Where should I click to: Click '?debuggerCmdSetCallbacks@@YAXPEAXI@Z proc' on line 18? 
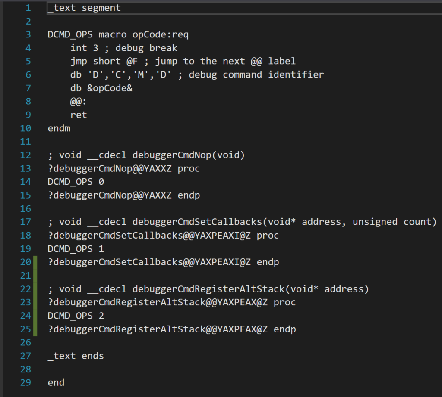(163, 235)
